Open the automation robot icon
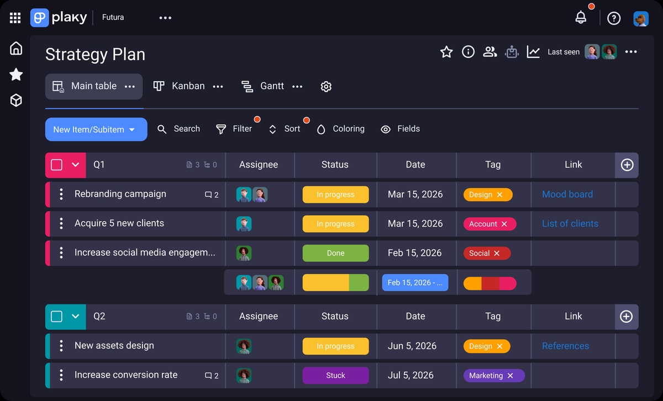Screen dimensions: 663x401 click(x=512, y=52)
